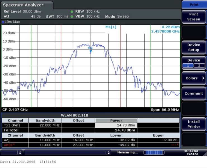207x168 pixels.
Task: Select Device 1 toggle
Action: [188, 66]
